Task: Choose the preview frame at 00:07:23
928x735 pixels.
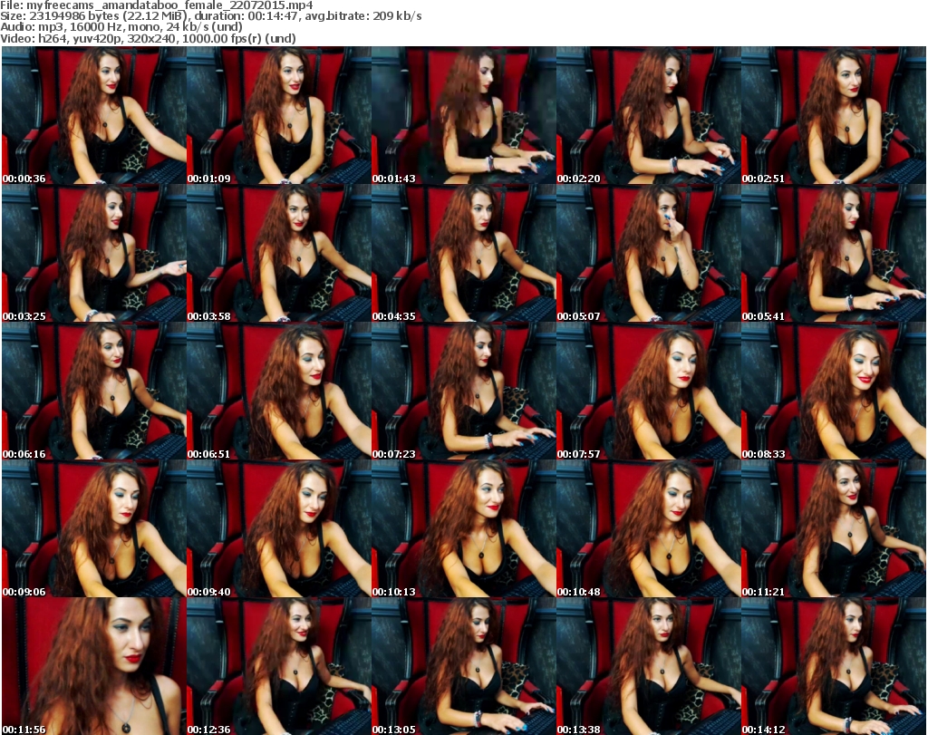Action: tap(463, 392)
